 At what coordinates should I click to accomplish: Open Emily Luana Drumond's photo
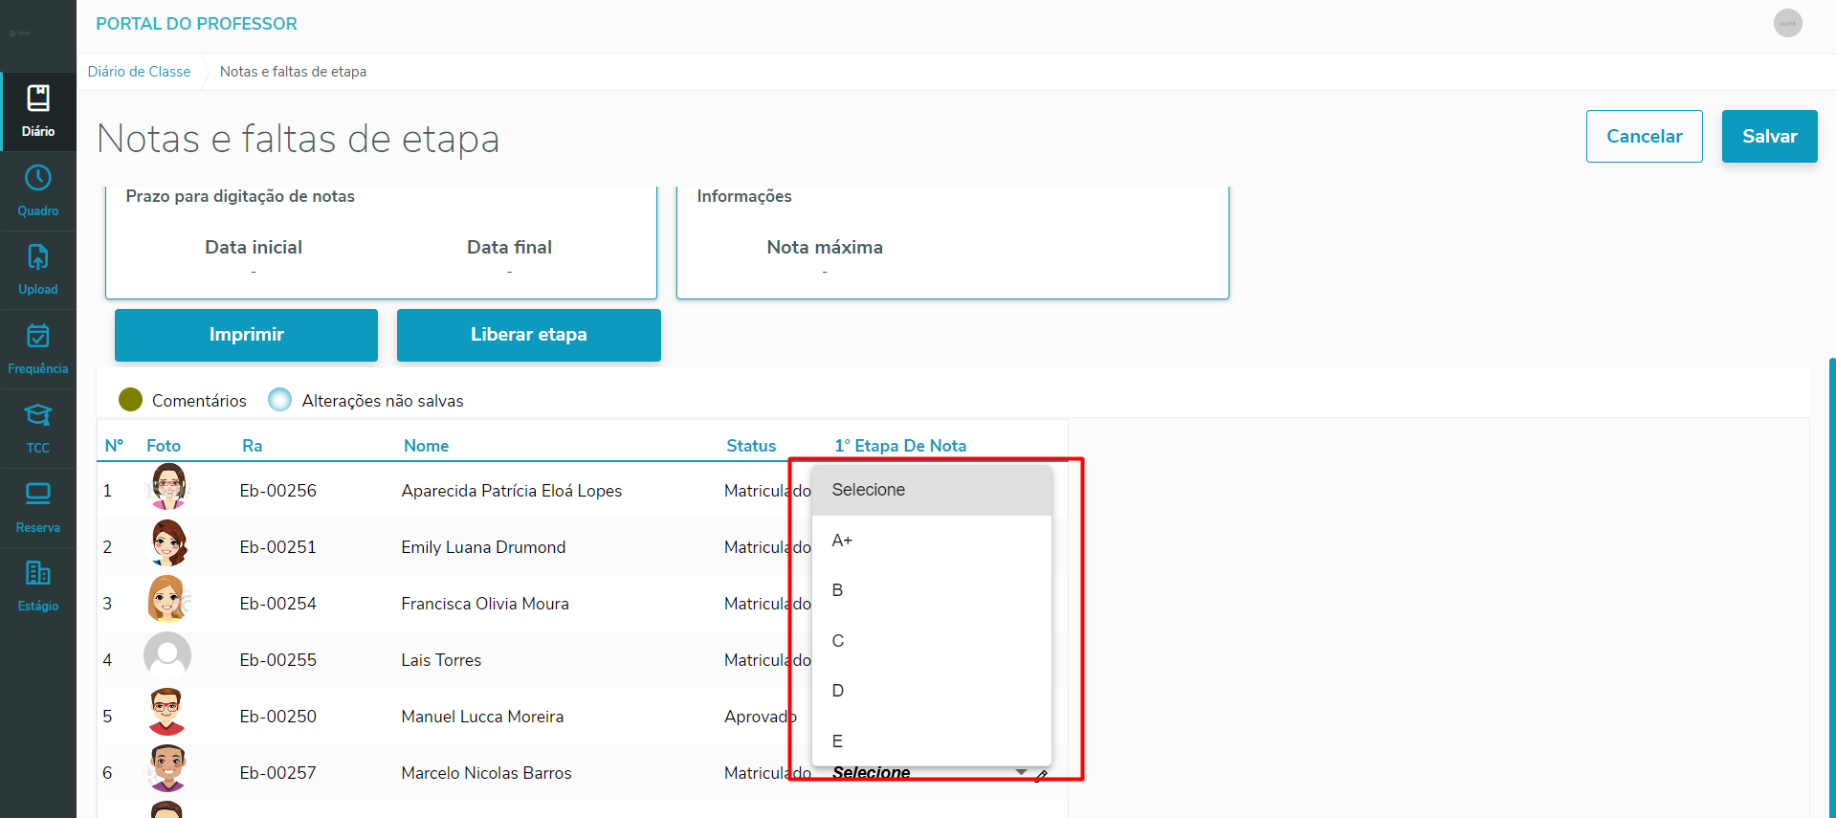pos(168,543)
